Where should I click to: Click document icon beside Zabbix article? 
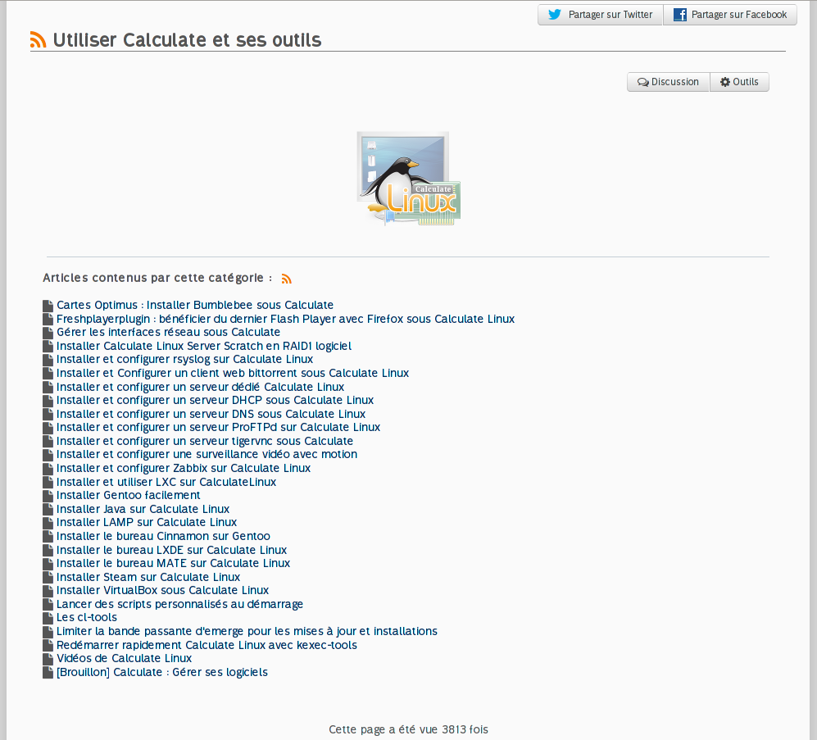48,469
